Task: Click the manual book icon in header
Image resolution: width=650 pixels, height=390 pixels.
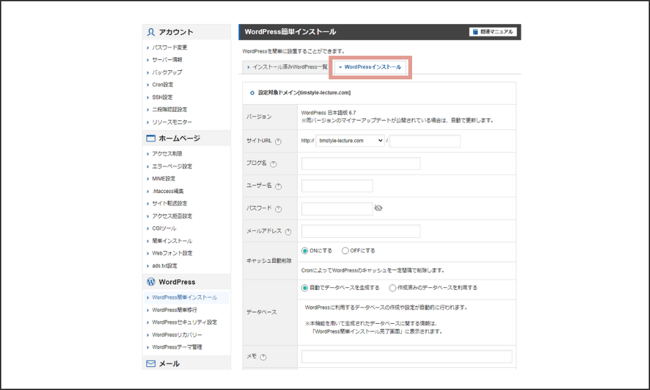Action: 476,32
